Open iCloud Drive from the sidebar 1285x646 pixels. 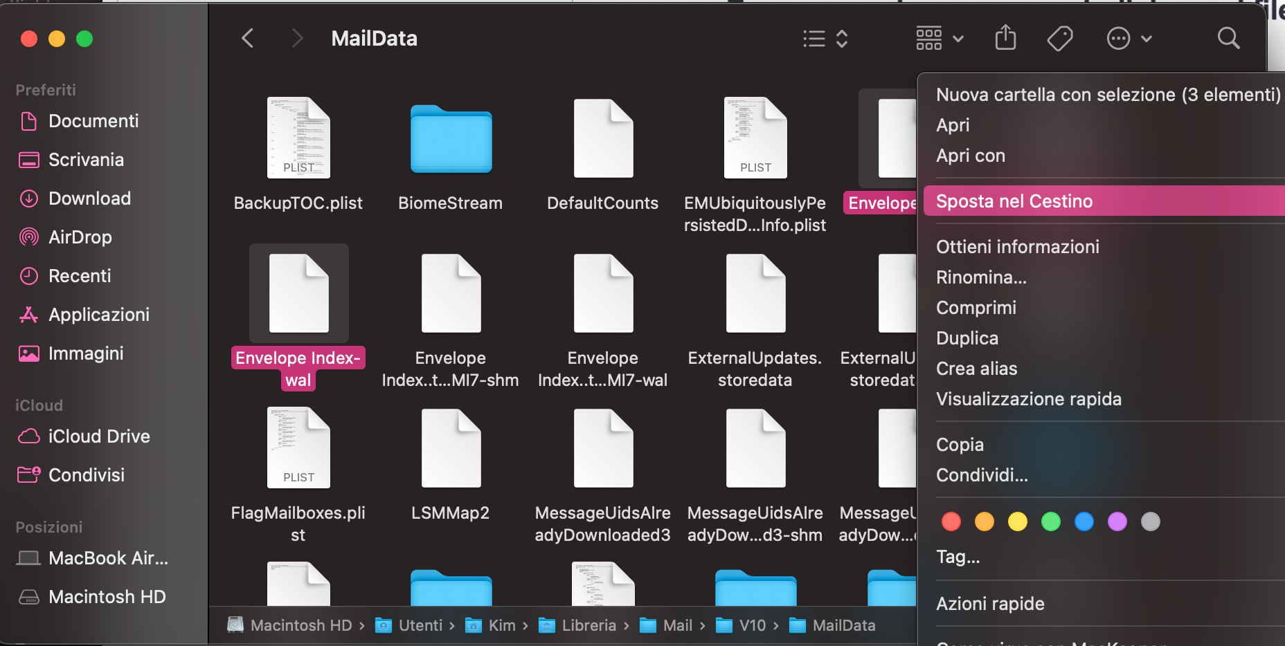click(x=99, y=436)
